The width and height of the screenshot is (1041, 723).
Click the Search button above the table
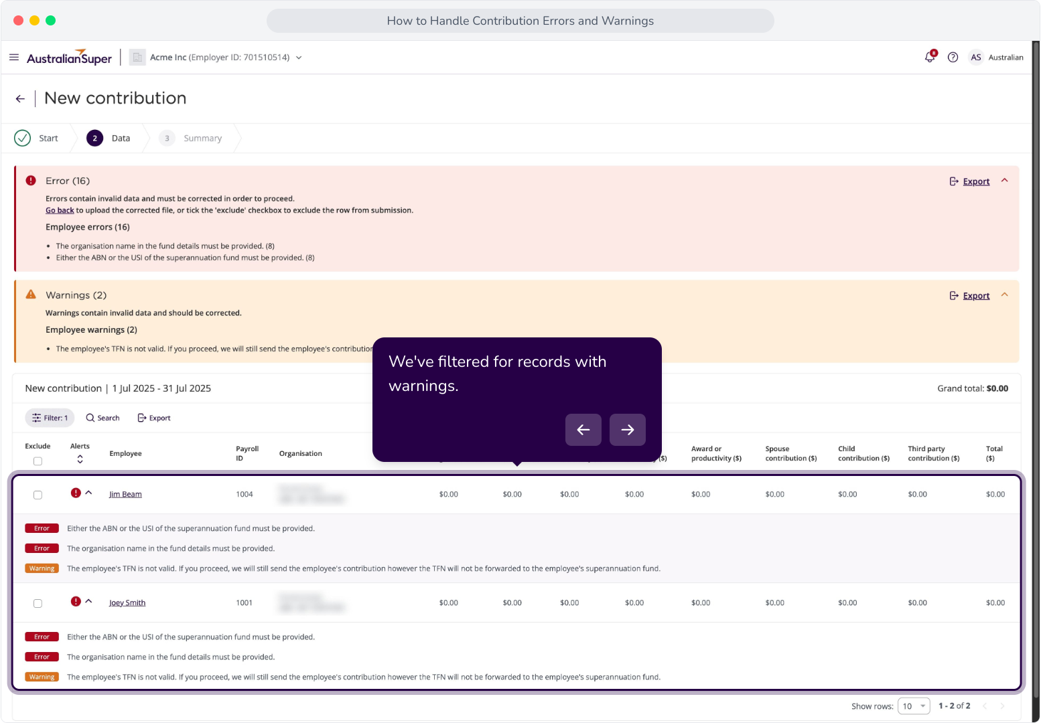pyautogui.click(x=102, y=418)
